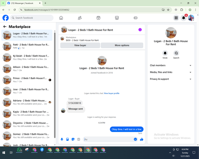Select the Messenger | Facebook tab

click(x=24, y=3)
